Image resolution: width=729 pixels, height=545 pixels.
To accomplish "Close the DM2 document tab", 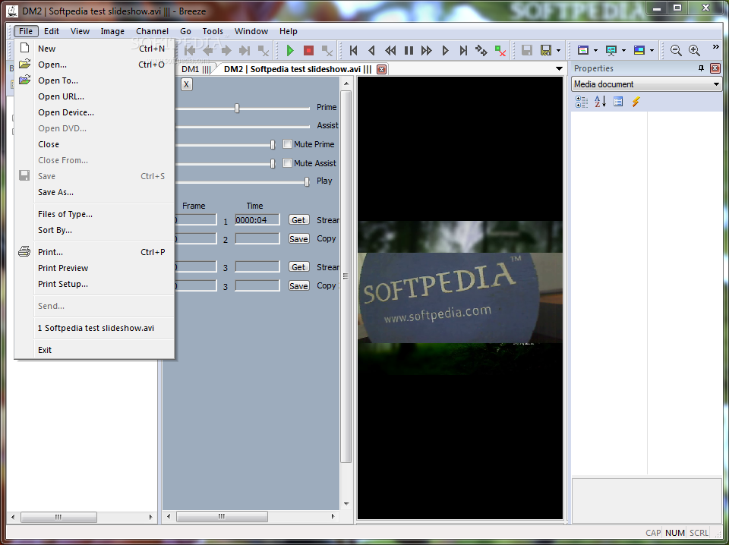I will coord(381,69).
